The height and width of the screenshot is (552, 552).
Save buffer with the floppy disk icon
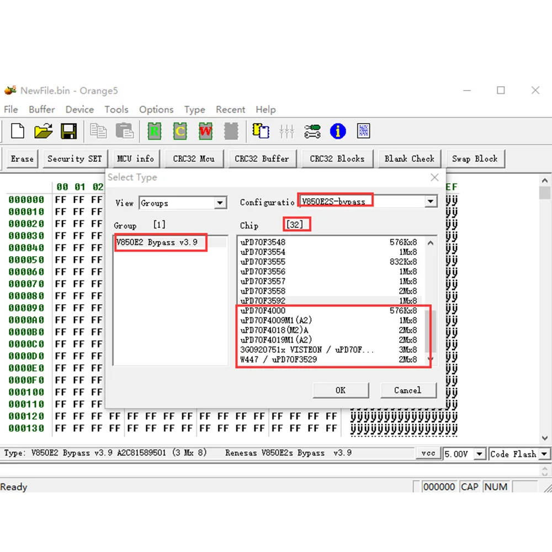[x=68, y=131]
